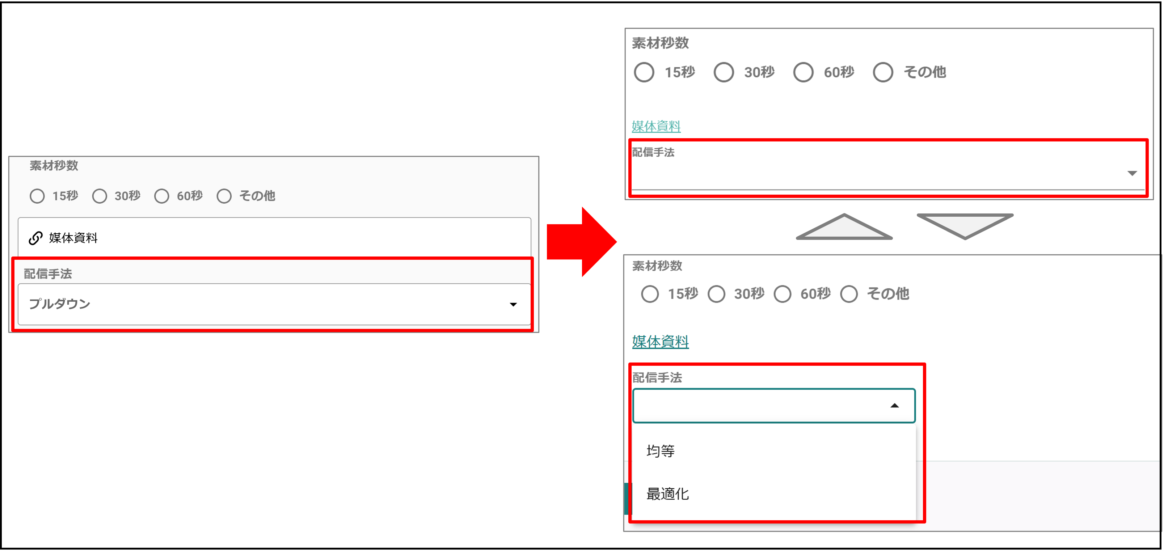
Task: Click 素材秒数 label in top-right panel
Action: [660, 43]
